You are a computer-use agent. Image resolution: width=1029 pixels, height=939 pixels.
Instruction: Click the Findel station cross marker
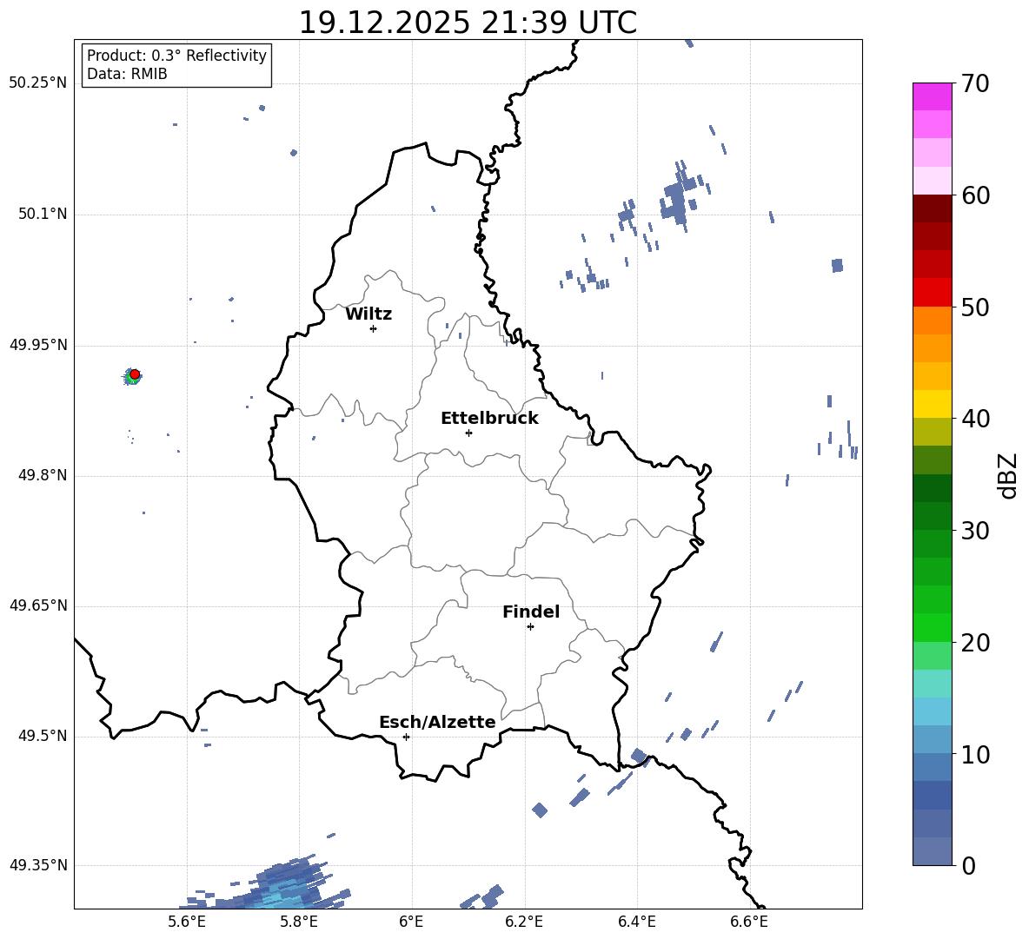tap(530, 627)
